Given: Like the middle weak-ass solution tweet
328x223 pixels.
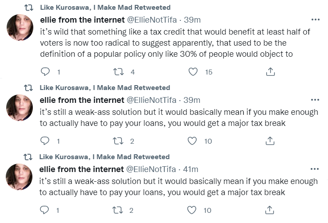Looking at the screenshot, I should pyautogui.click(x=192, y=141).
